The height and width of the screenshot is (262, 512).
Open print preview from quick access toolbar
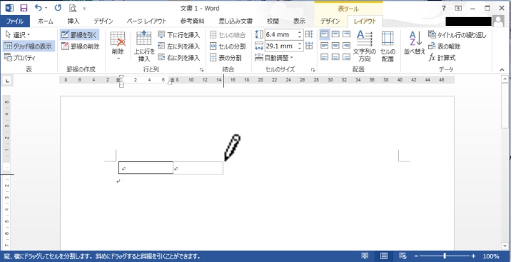coord(73,8)
